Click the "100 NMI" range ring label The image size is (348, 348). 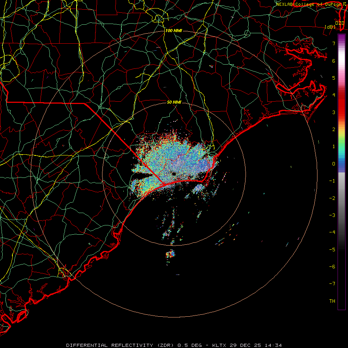coord(174,31)
